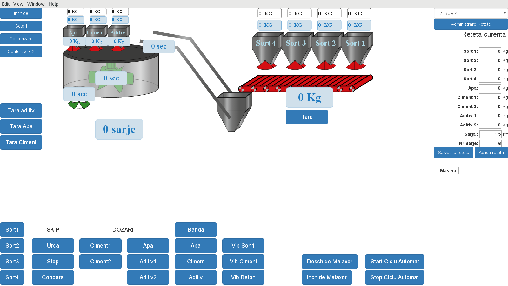Toggle the Banda conveyor button
Image resolution: width=508 pixels, height=286 pixels.
[196, 230]
